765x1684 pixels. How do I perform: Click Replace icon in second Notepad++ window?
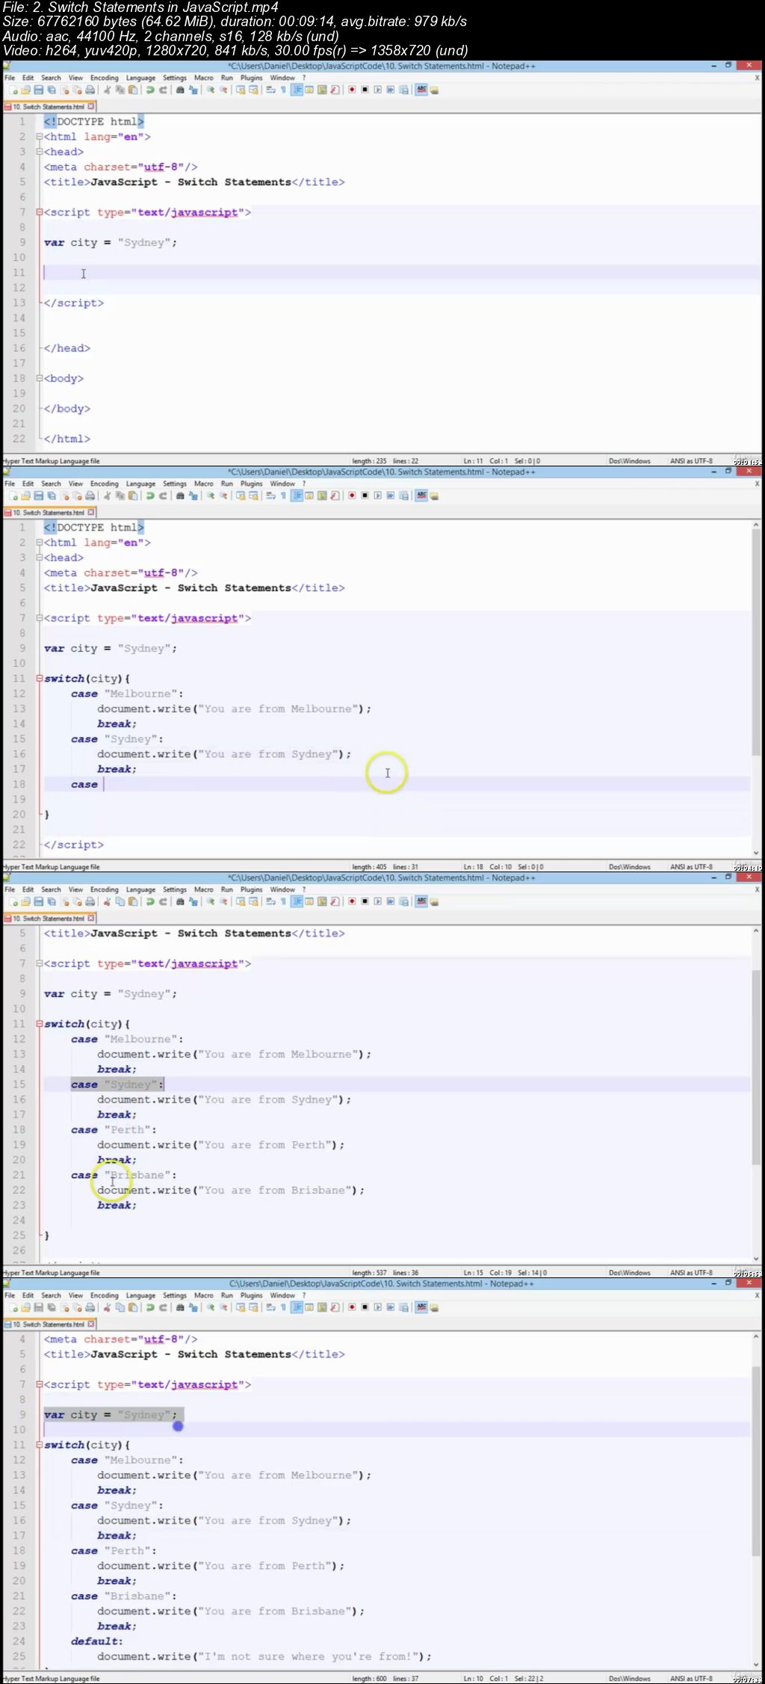pos(193,496)
